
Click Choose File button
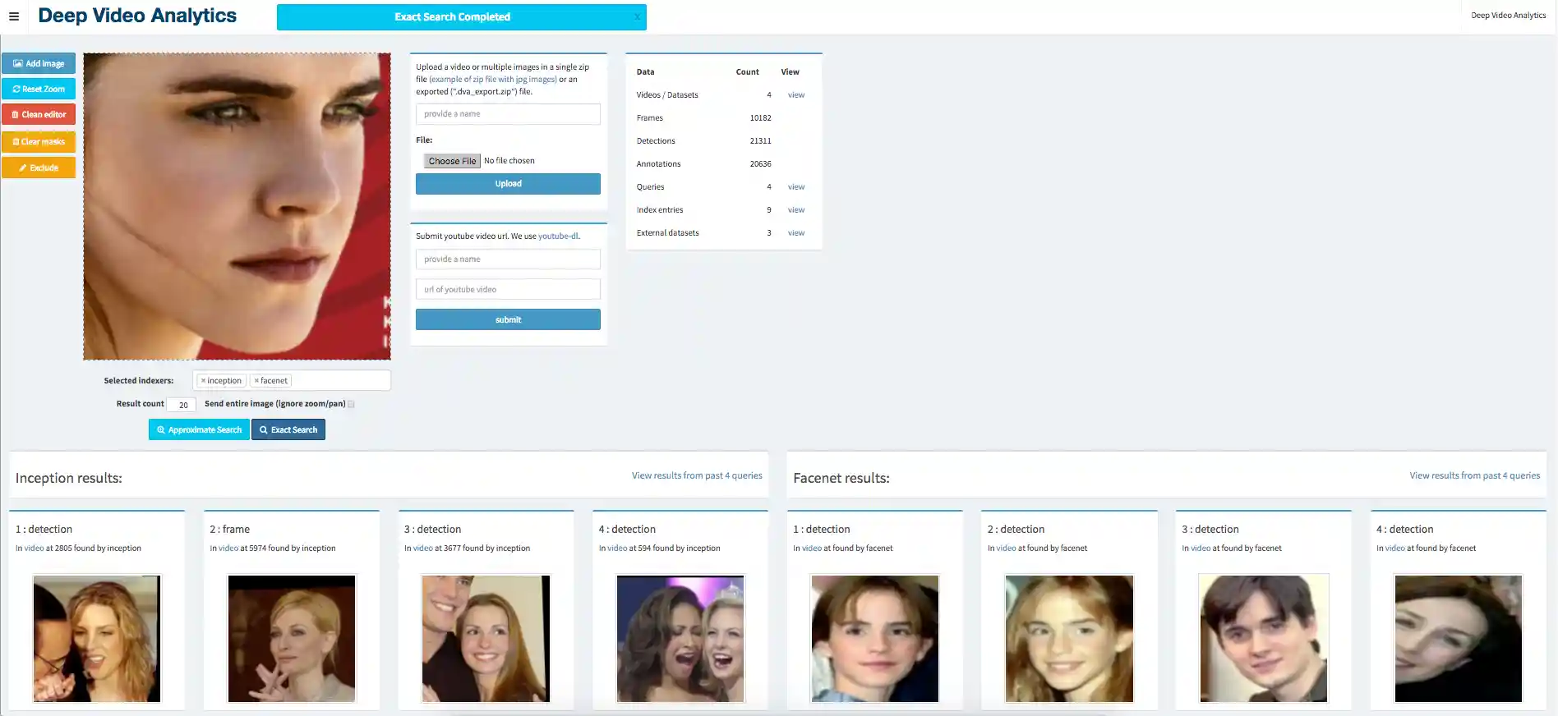point(452,161)
